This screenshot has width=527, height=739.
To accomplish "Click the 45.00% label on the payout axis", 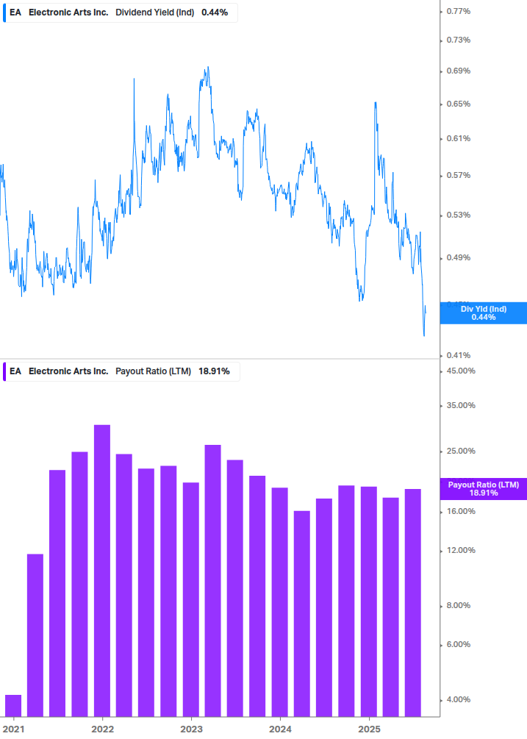I will [461, 371].
